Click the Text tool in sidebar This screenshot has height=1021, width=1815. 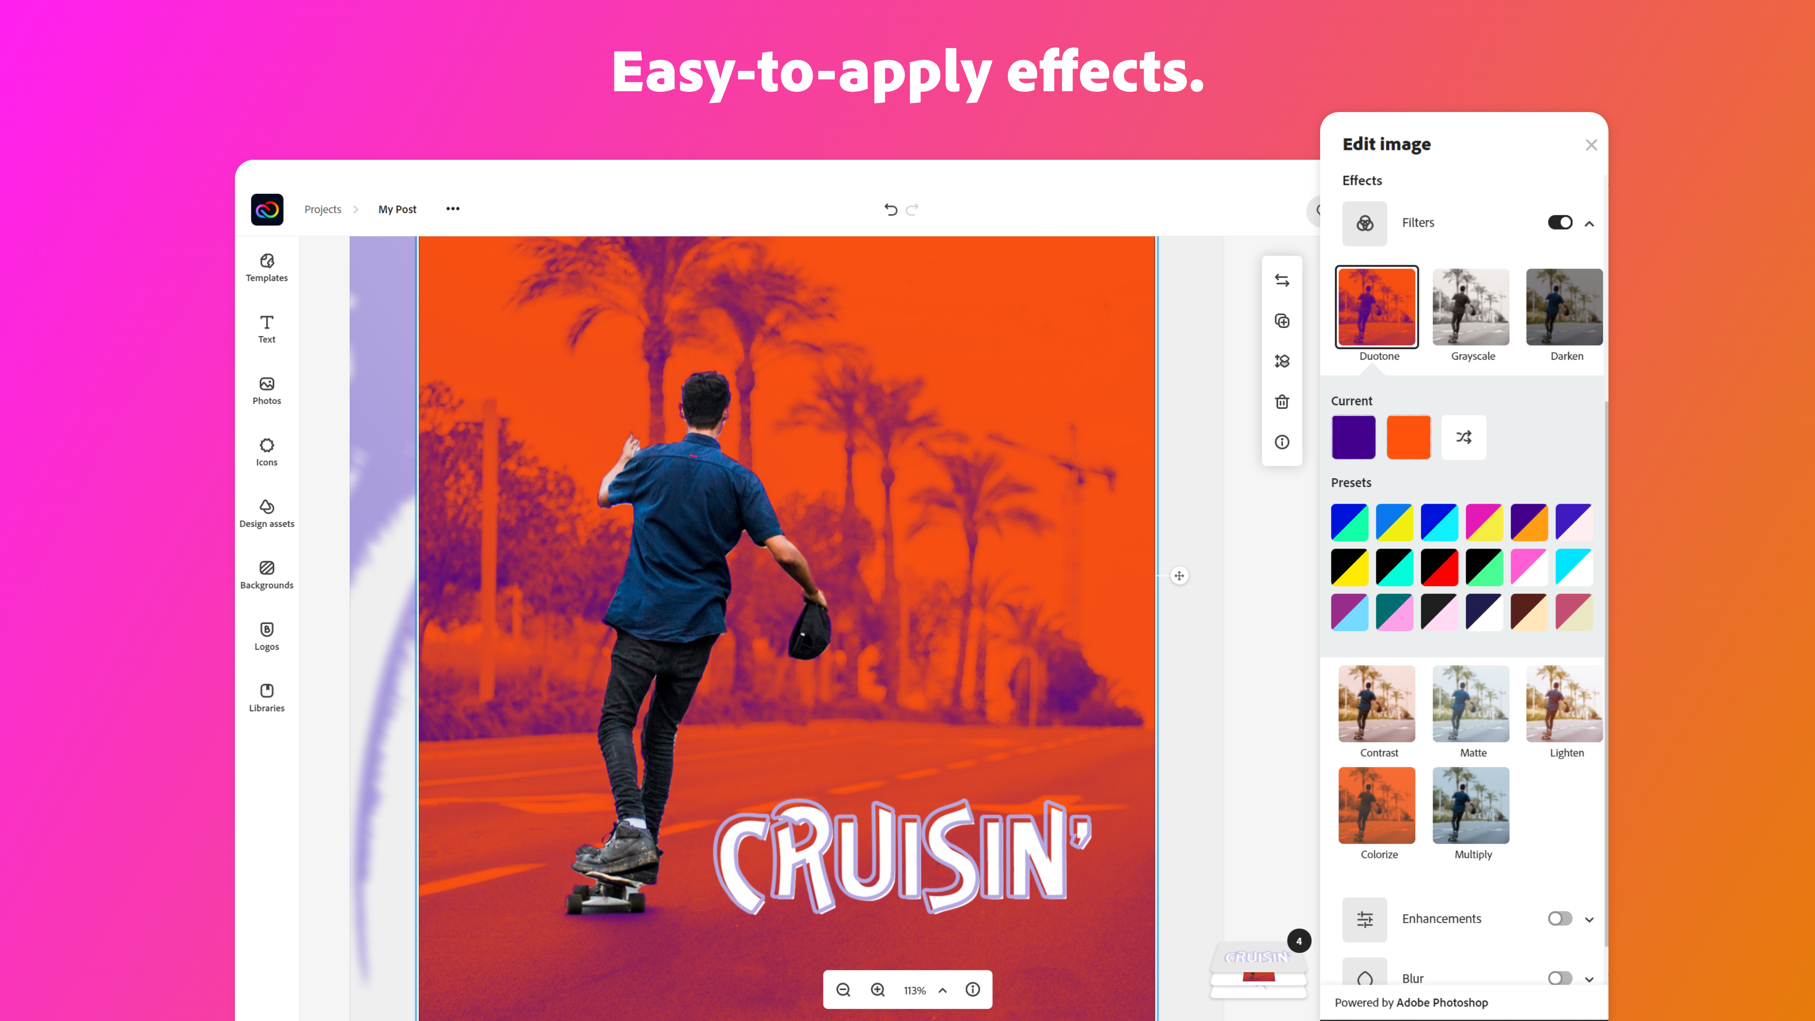tap(266, 328)
